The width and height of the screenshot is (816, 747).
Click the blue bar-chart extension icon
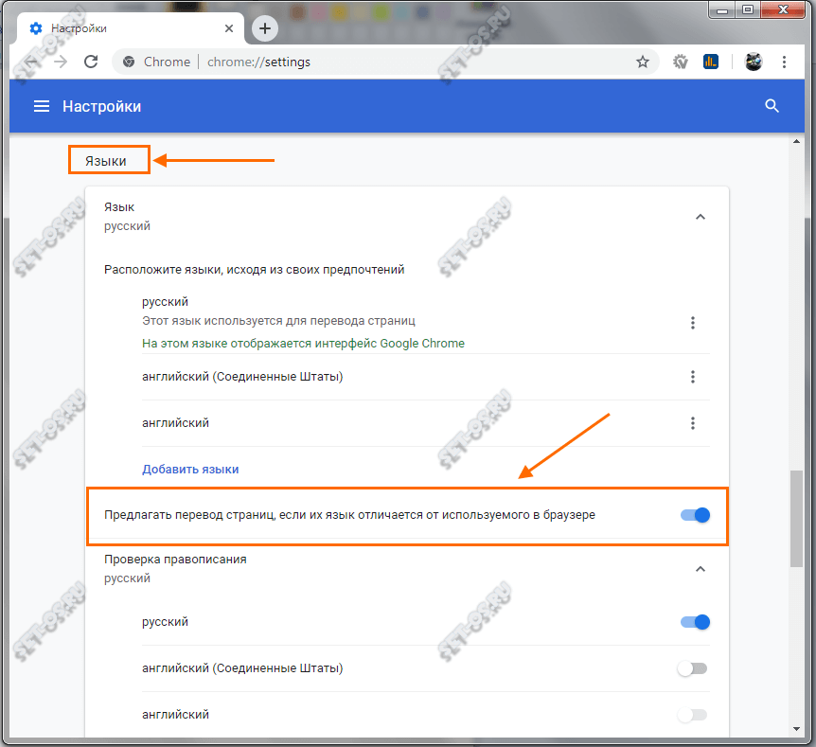711,61
